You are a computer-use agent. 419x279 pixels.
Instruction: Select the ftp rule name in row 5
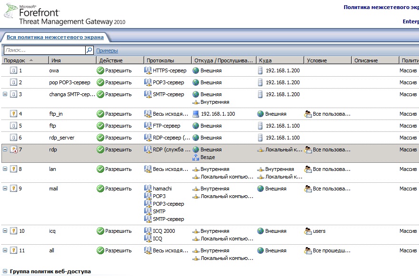[52, 126]
